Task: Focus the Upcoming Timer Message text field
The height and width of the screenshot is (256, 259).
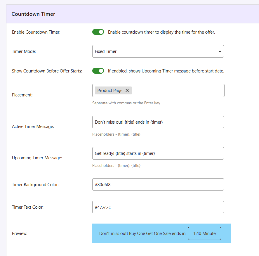Action: (158, 153)
